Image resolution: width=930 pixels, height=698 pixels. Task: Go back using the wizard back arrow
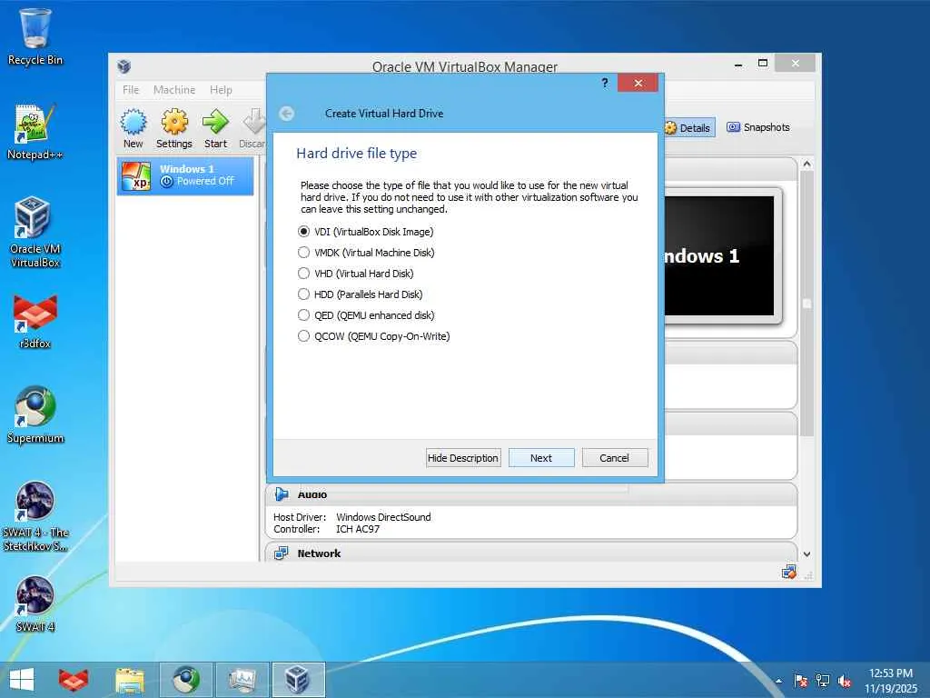click(x=286, y=114)
